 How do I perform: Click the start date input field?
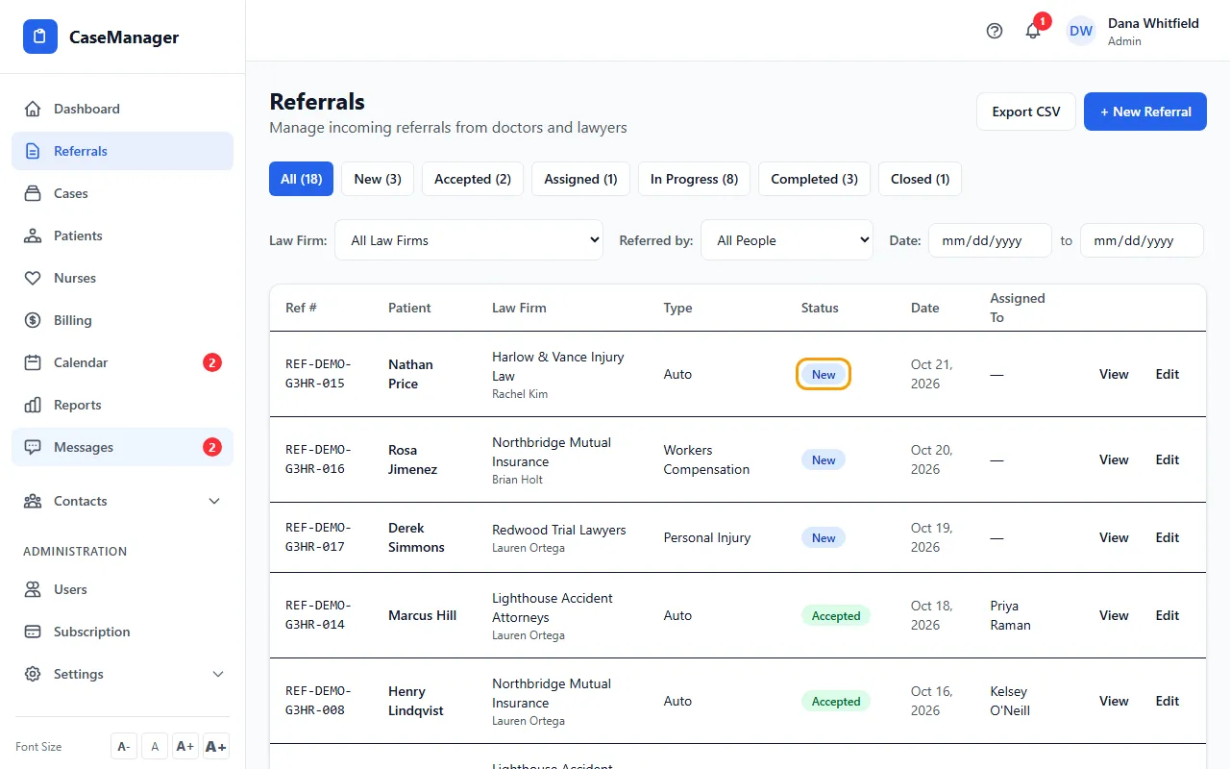tap(990, 240)
